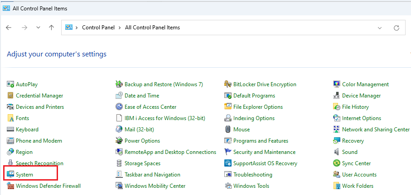The width and height of the screenshot is (411, 195).
Task: Expand chevron before Control Panel breadcrumb
Action: point(77,28)
